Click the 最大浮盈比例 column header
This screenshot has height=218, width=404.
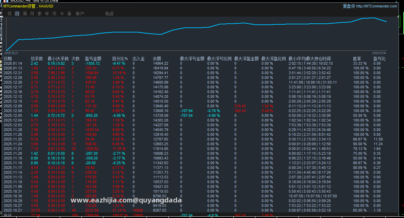coord(274,59)
